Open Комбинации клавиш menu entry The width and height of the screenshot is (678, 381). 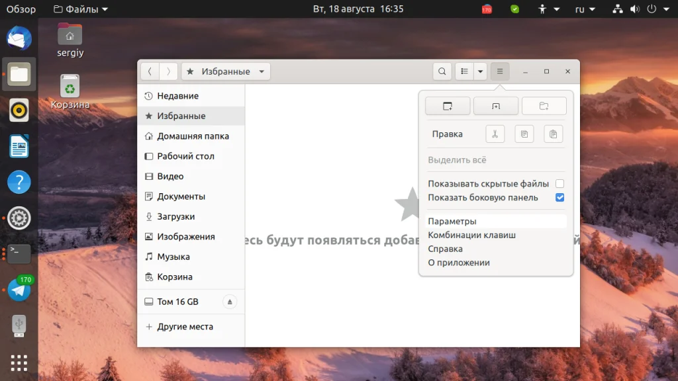496,235
